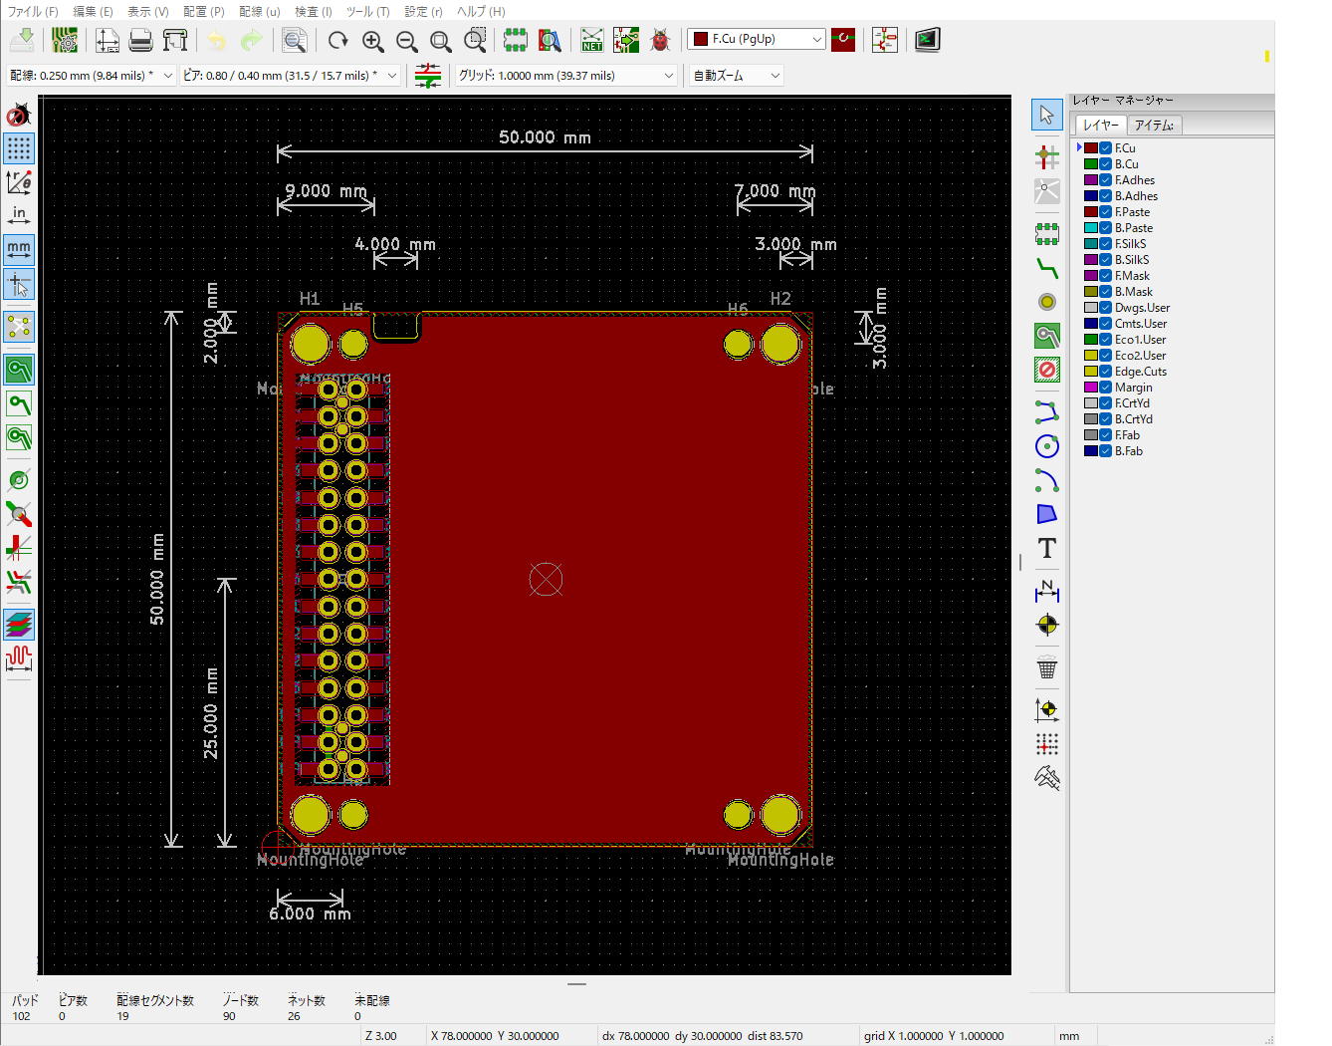The width and height of the screenshot is (1332, 1046).
Task: Select the add keepout area tool
Action: coord(1046,370)
